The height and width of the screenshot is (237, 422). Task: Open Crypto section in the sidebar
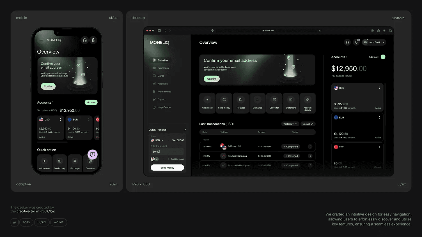tap(159, 99)
